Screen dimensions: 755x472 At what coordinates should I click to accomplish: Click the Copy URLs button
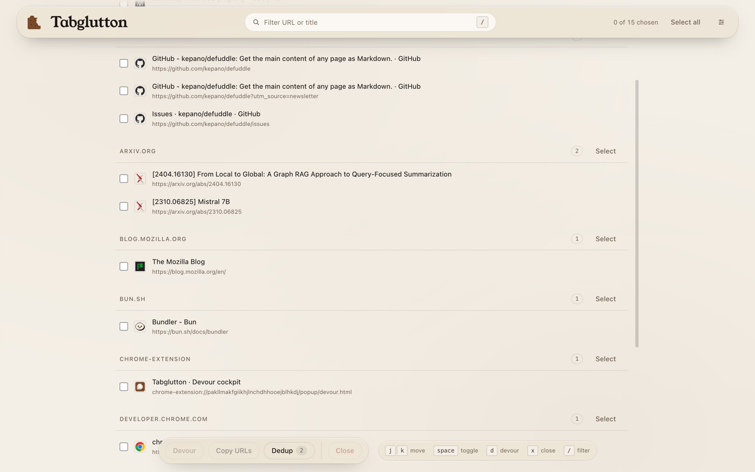(x=234, y=450)
